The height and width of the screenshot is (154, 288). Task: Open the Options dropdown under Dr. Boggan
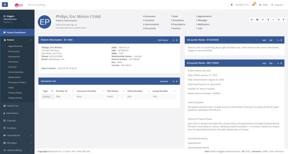point(8,22)
